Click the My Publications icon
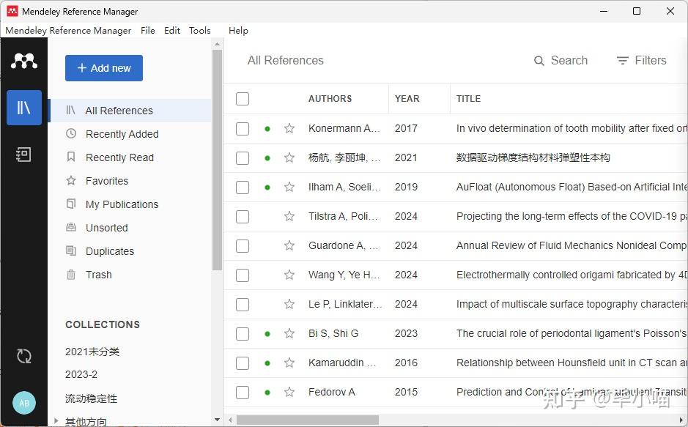The image size is (688, 427). [71, 204]
